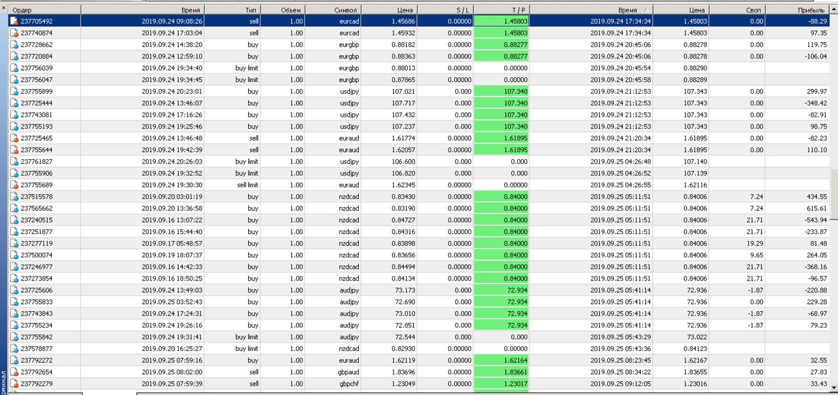Click the order icon beside 237240515
Viewport: 838px width, 395px height.
coord(14,220)
